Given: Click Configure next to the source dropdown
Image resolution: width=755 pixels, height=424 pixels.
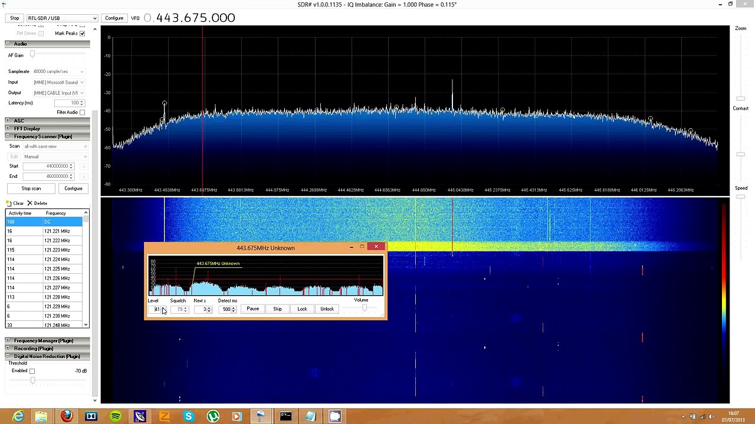Looking at the screenshot, I should tap(114, 18).
